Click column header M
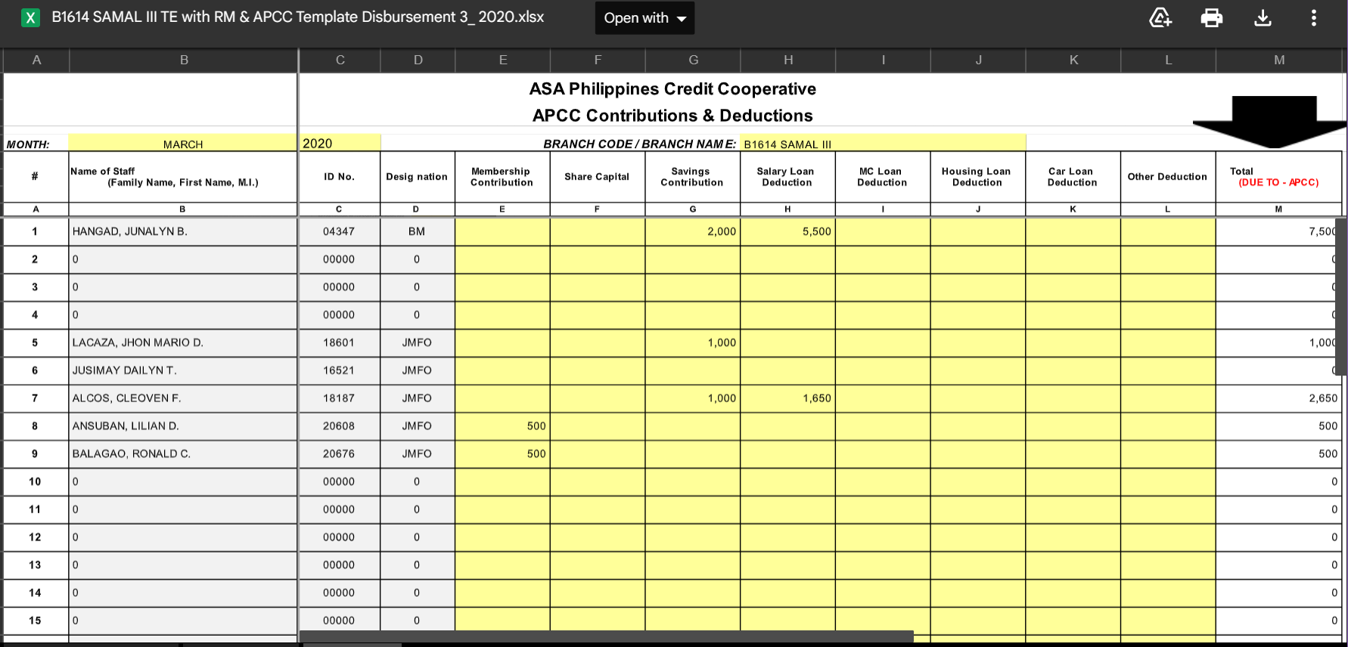The width and height of the screenshot is (1348, 647). click(1278, 60)
